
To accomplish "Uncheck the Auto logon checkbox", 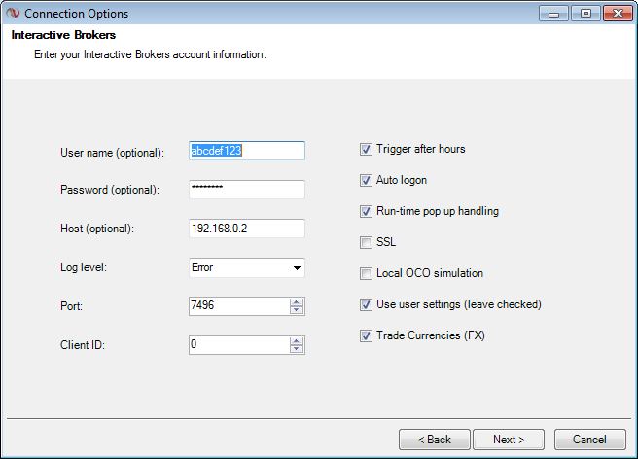I will (366, 180).
